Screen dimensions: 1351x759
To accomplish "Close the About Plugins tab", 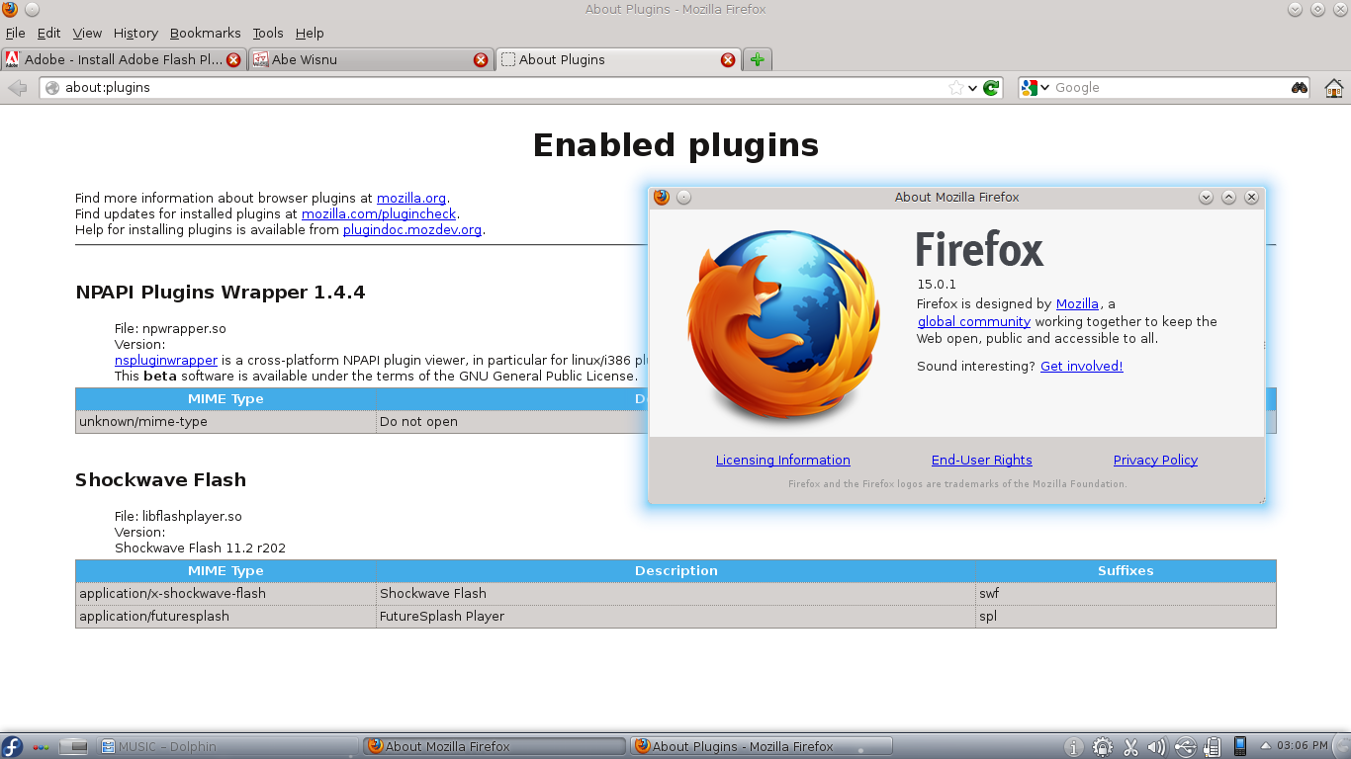I will [x=728, y=59].
